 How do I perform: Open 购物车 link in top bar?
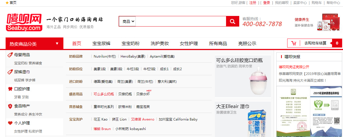[x=317, y=3]
